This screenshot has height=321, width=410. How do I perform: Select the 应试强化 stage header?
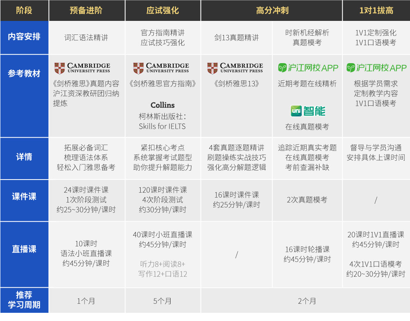pyautogui.click(x=162, y=11)
